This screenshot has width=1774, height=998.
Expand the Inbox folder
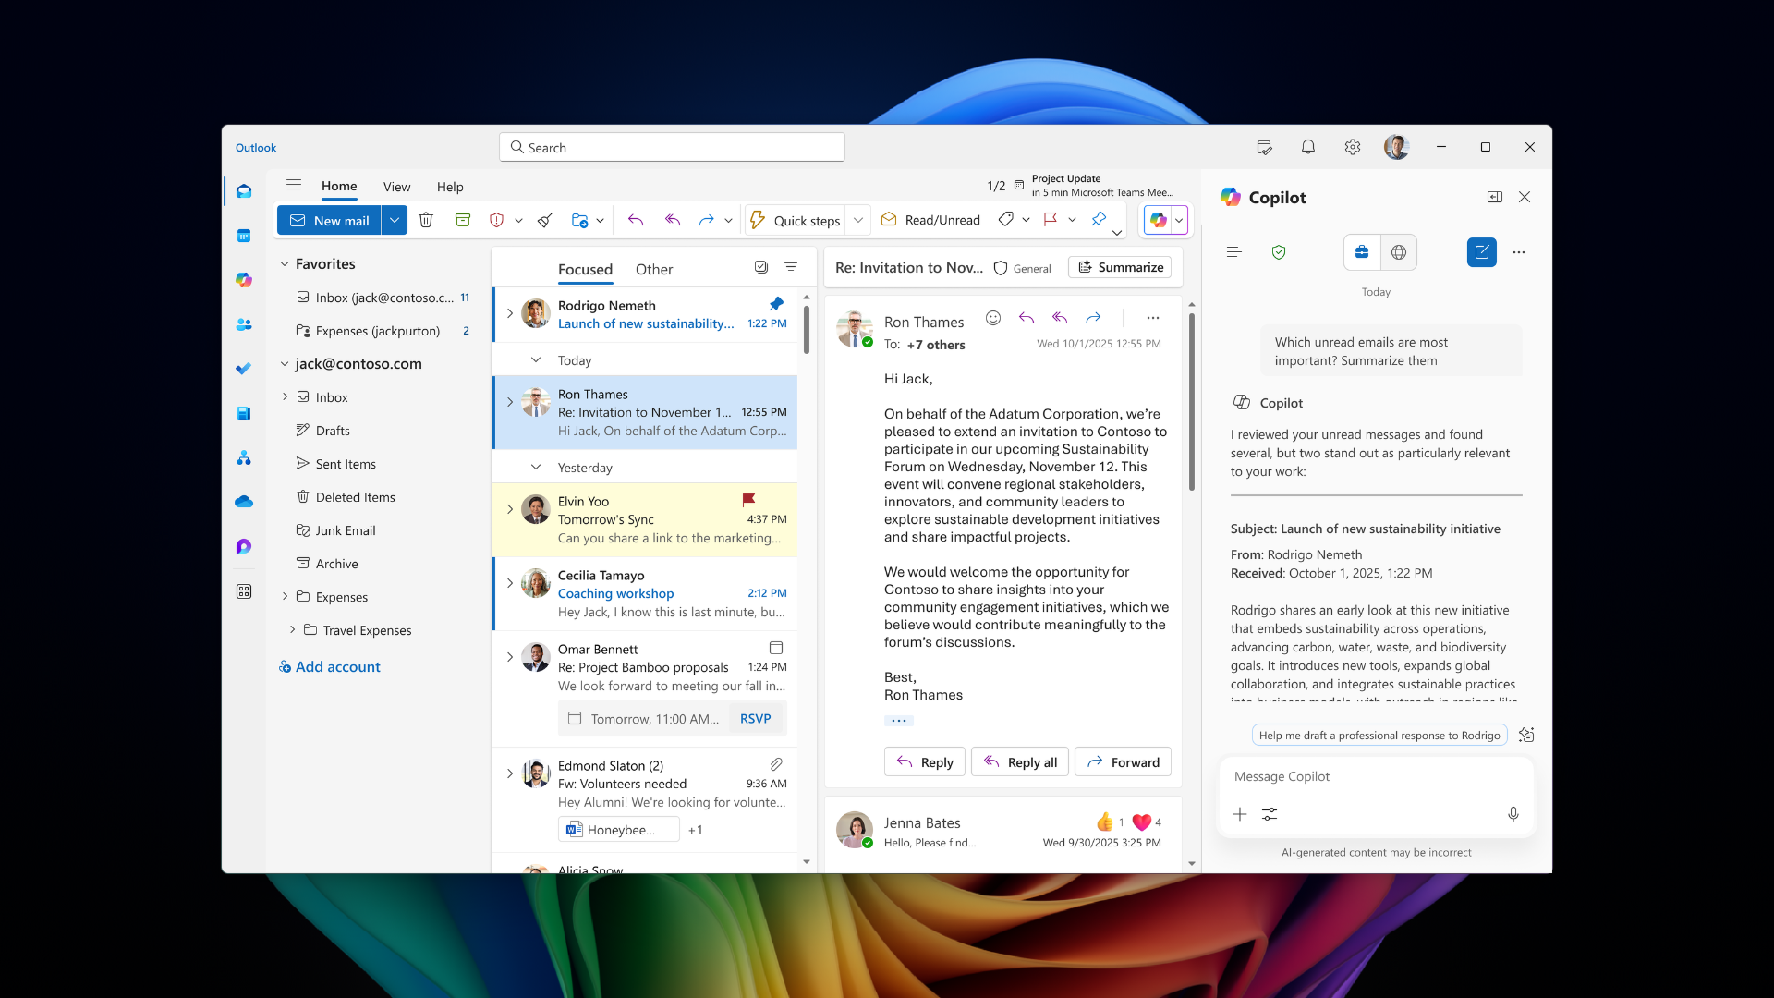pyautogui.click(x=285, y=396)
